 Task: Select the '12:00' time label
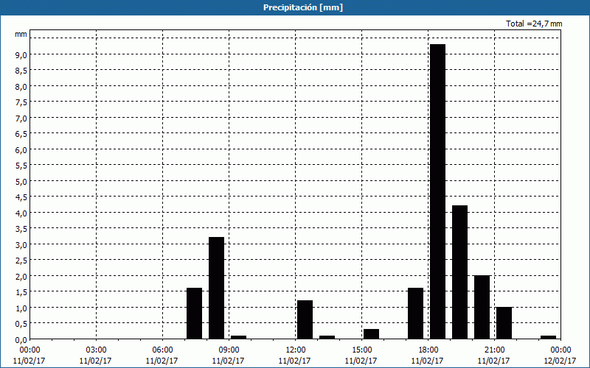coord(296,350)
